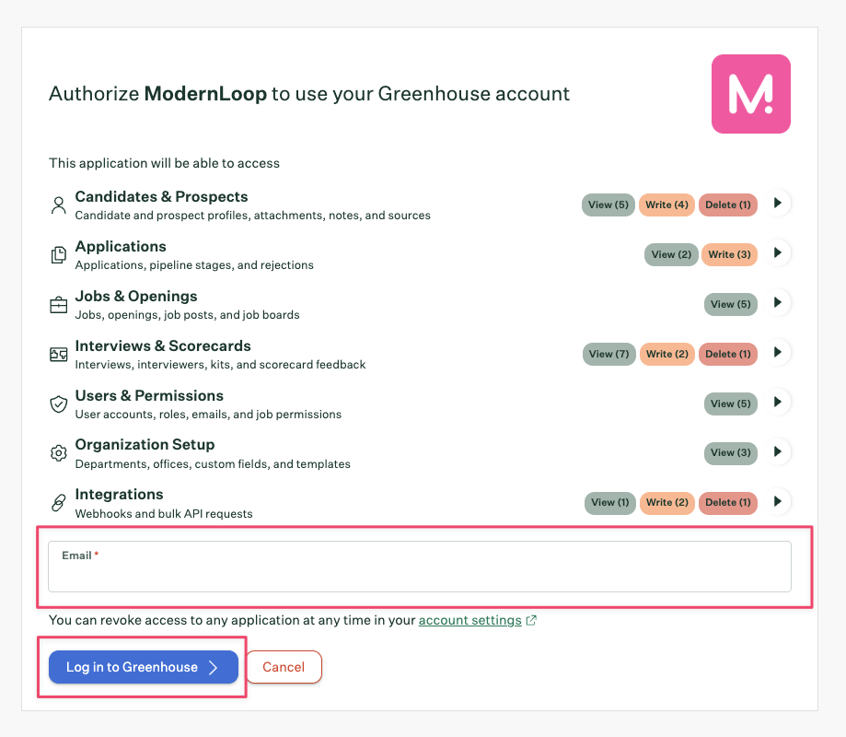Click 'Departments, offices, custom fields' description
The height and width of the screenshot is (737, 846).
[213, 463]
